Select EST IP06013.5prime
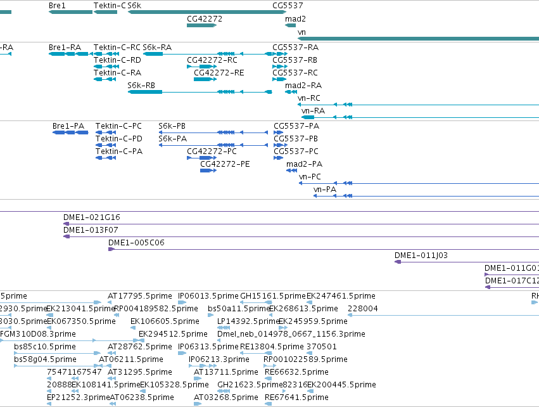Screen dimensions: 539x407 pyautogui.click(x=208, y=296)
